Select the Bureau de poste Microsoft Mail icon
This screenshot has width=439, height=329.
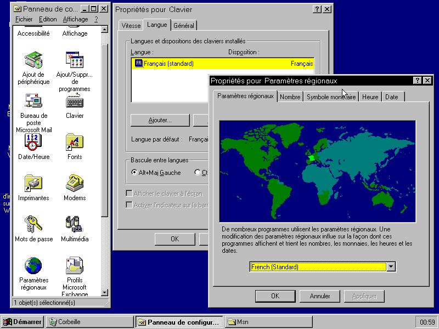click(33, 101)
